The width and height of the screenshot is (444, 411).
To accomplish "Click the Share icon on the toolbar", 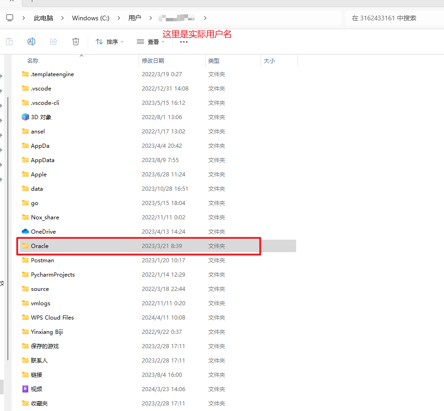I will point(53,41).
